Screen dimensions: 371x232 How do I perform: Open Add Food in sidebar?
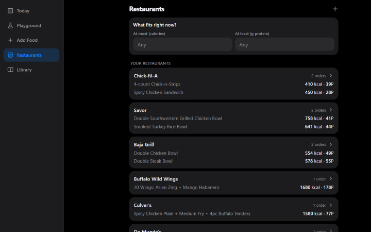pos(31,40)
